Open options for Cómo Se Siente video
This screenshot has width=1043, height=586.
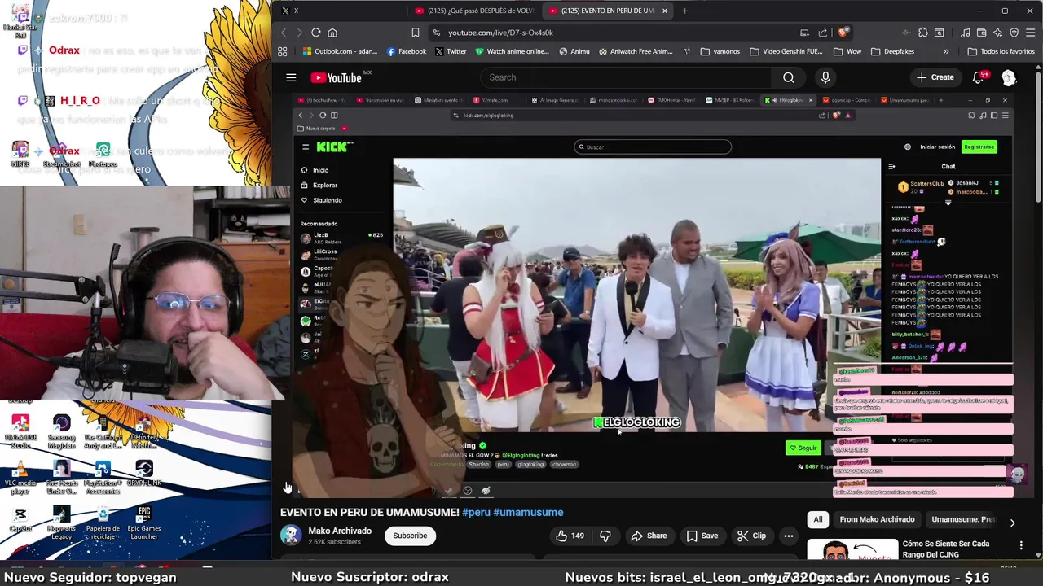click(1021, 545)
